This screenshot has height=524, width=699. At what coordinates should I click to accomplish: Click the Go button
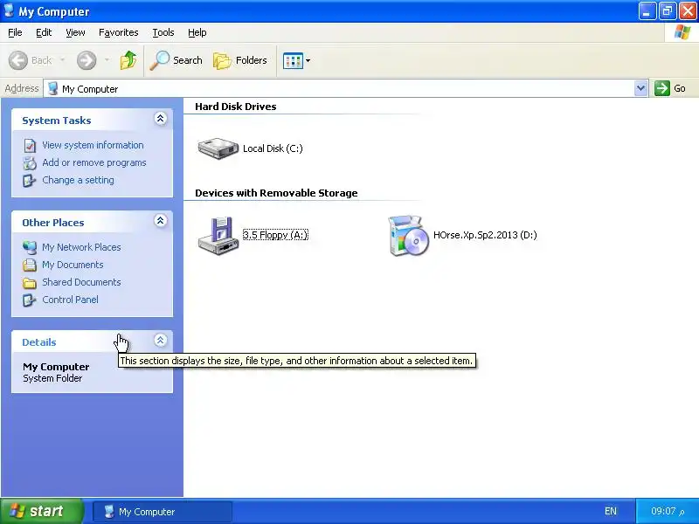[670, 88]
